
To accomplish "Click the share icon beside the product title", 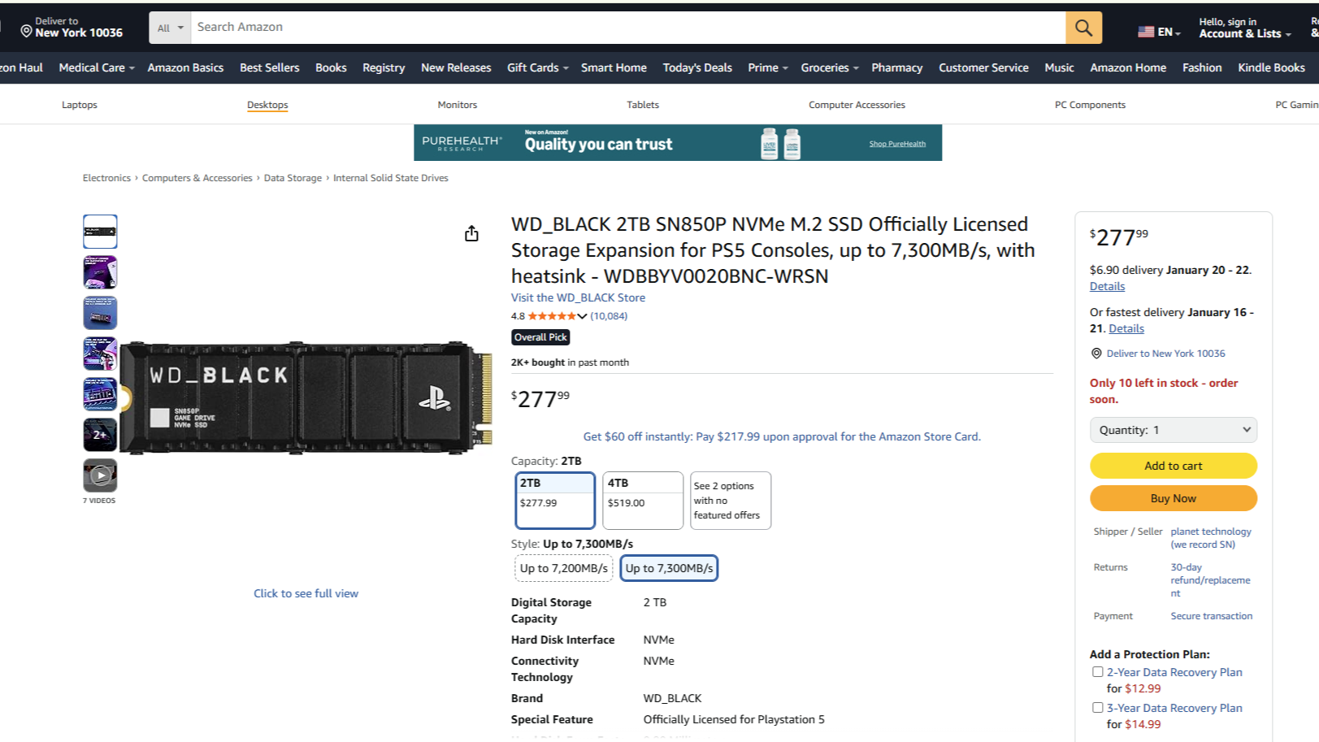I will click(471, 232).
